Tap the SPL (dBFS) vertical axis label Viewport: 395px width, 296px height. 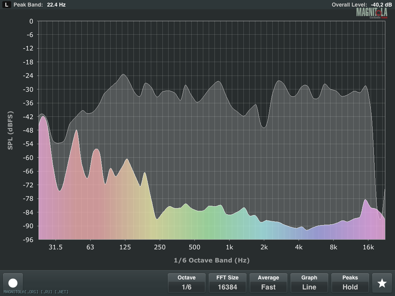[10, 131]
